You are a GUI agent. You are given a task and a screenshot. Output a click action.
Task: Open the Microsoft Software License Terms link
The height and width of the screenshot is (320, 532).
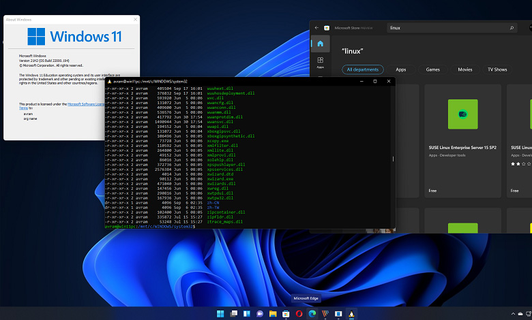(x=85, y=104)
